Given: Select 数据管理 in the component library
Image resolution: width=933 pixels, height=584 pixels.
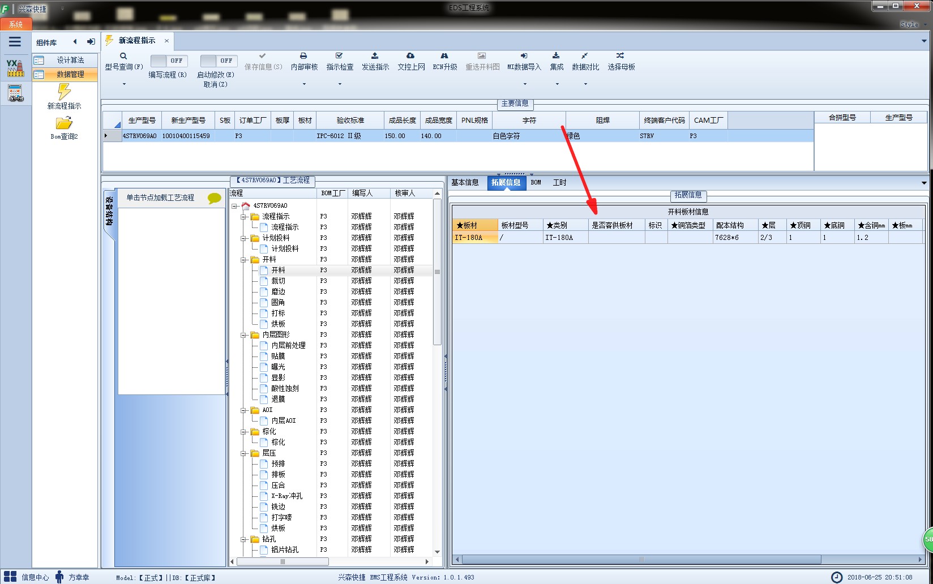Looking at the screenshot, I should pyautogui.click(x=65, y=74).
